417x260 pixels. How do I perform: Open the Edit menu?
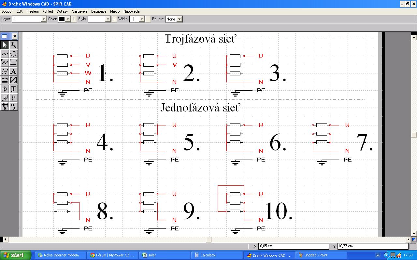pos(20,11)
